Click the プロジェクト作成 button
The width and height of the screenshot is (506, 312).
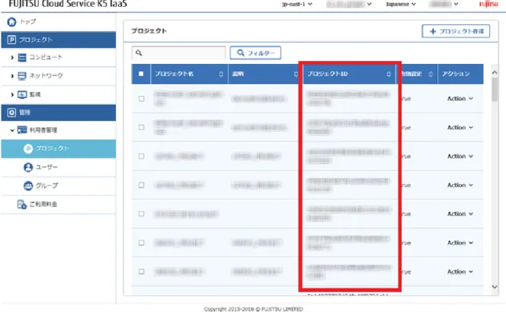coord(456,31)
